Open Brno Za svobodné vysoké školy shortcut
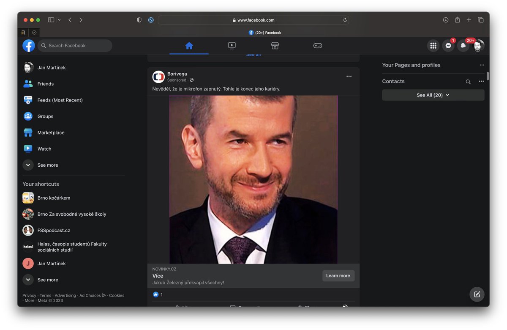The image size is (507, 330). pos(74,214)
